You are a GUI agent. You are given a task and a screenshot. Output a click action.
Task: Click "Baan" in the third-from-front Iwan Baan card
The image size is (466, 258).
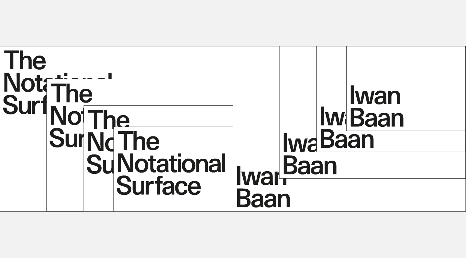coord(310,166)
